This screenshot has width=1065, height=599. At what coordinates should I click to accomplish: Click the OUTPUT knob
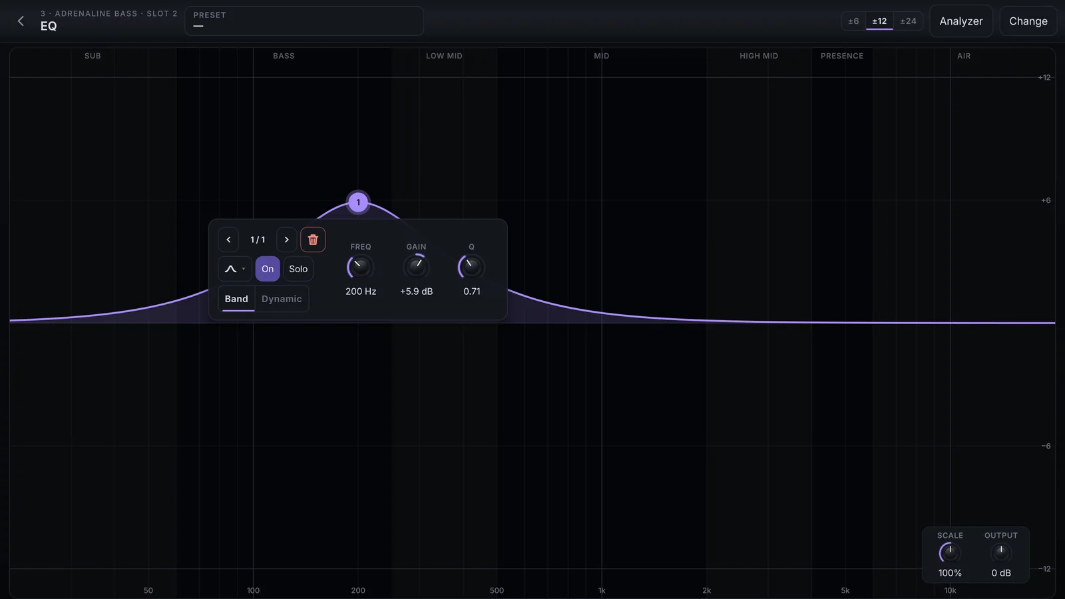[1001, 552]
